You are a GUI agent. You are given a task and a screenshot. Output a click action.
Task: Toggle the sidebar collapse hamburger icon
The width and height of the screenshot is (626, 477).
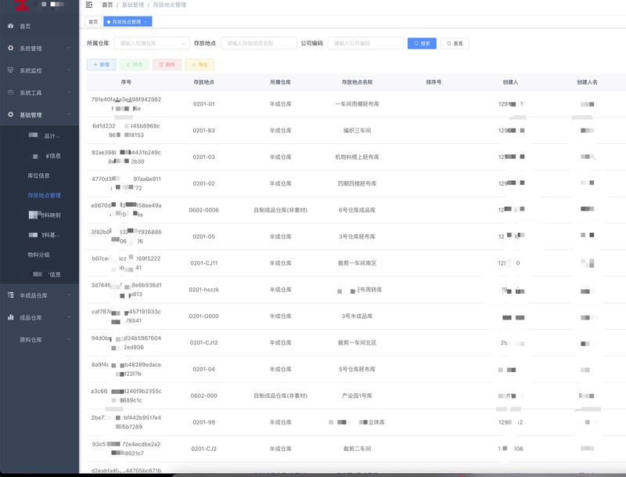tap(89, 5)
